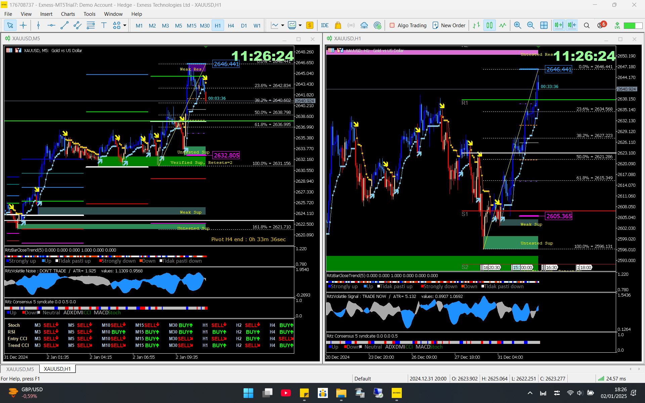
Task: Open the Window menu
Action: [113, 14]
